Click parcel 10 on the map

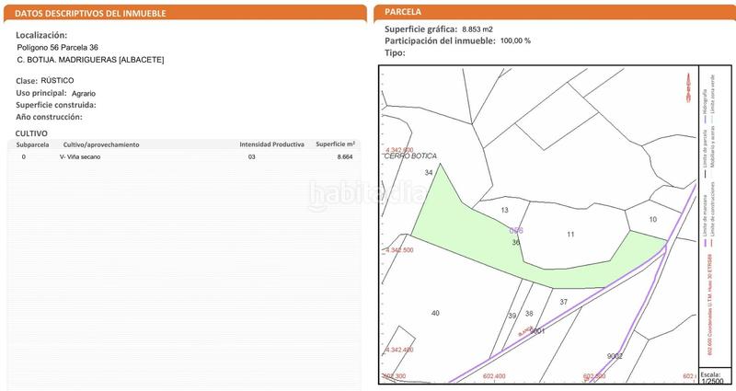pyautogui.click(x=652, y=219)
